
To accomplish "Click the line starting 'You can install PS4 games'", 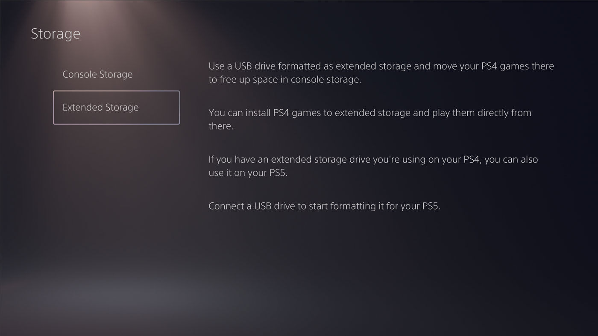I will [370, 113].
